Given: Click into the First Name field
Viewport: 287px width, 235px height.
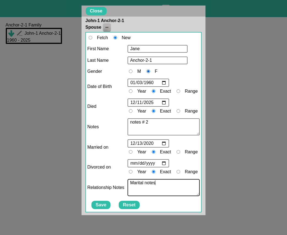Looking at the screenshot, I should click(x=157, y=49).
